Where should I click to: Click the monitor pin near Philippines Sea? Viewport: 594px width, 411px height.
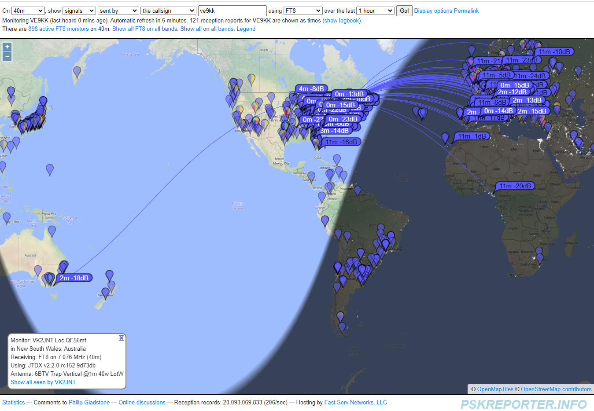coord(50,170)
